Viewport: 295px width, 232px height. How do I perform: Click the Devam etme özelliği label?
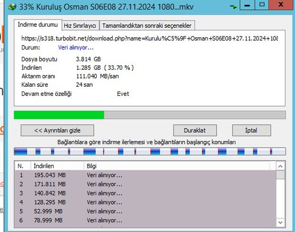point(47,94)
